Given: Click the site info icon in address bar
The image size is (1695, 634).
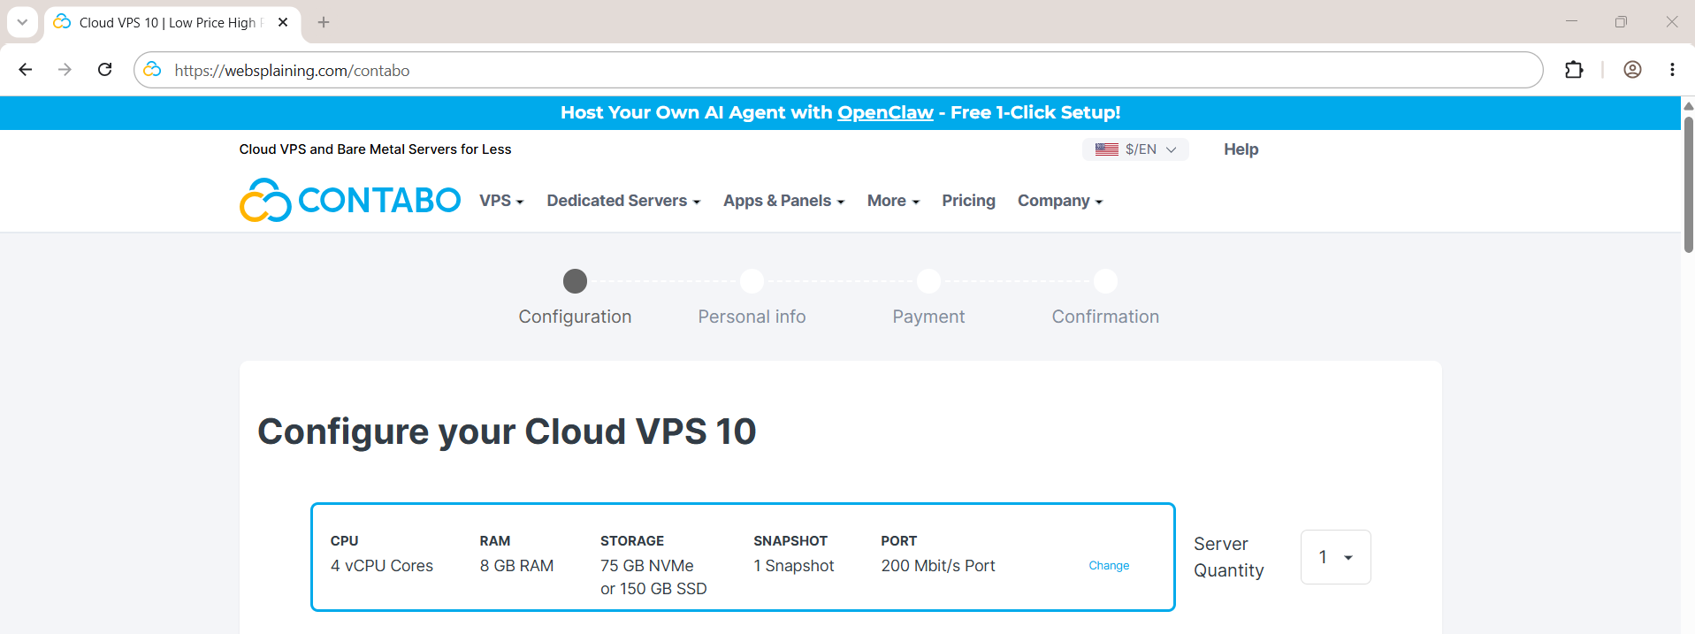Looking at the screenshot, I should click(153, 70).
